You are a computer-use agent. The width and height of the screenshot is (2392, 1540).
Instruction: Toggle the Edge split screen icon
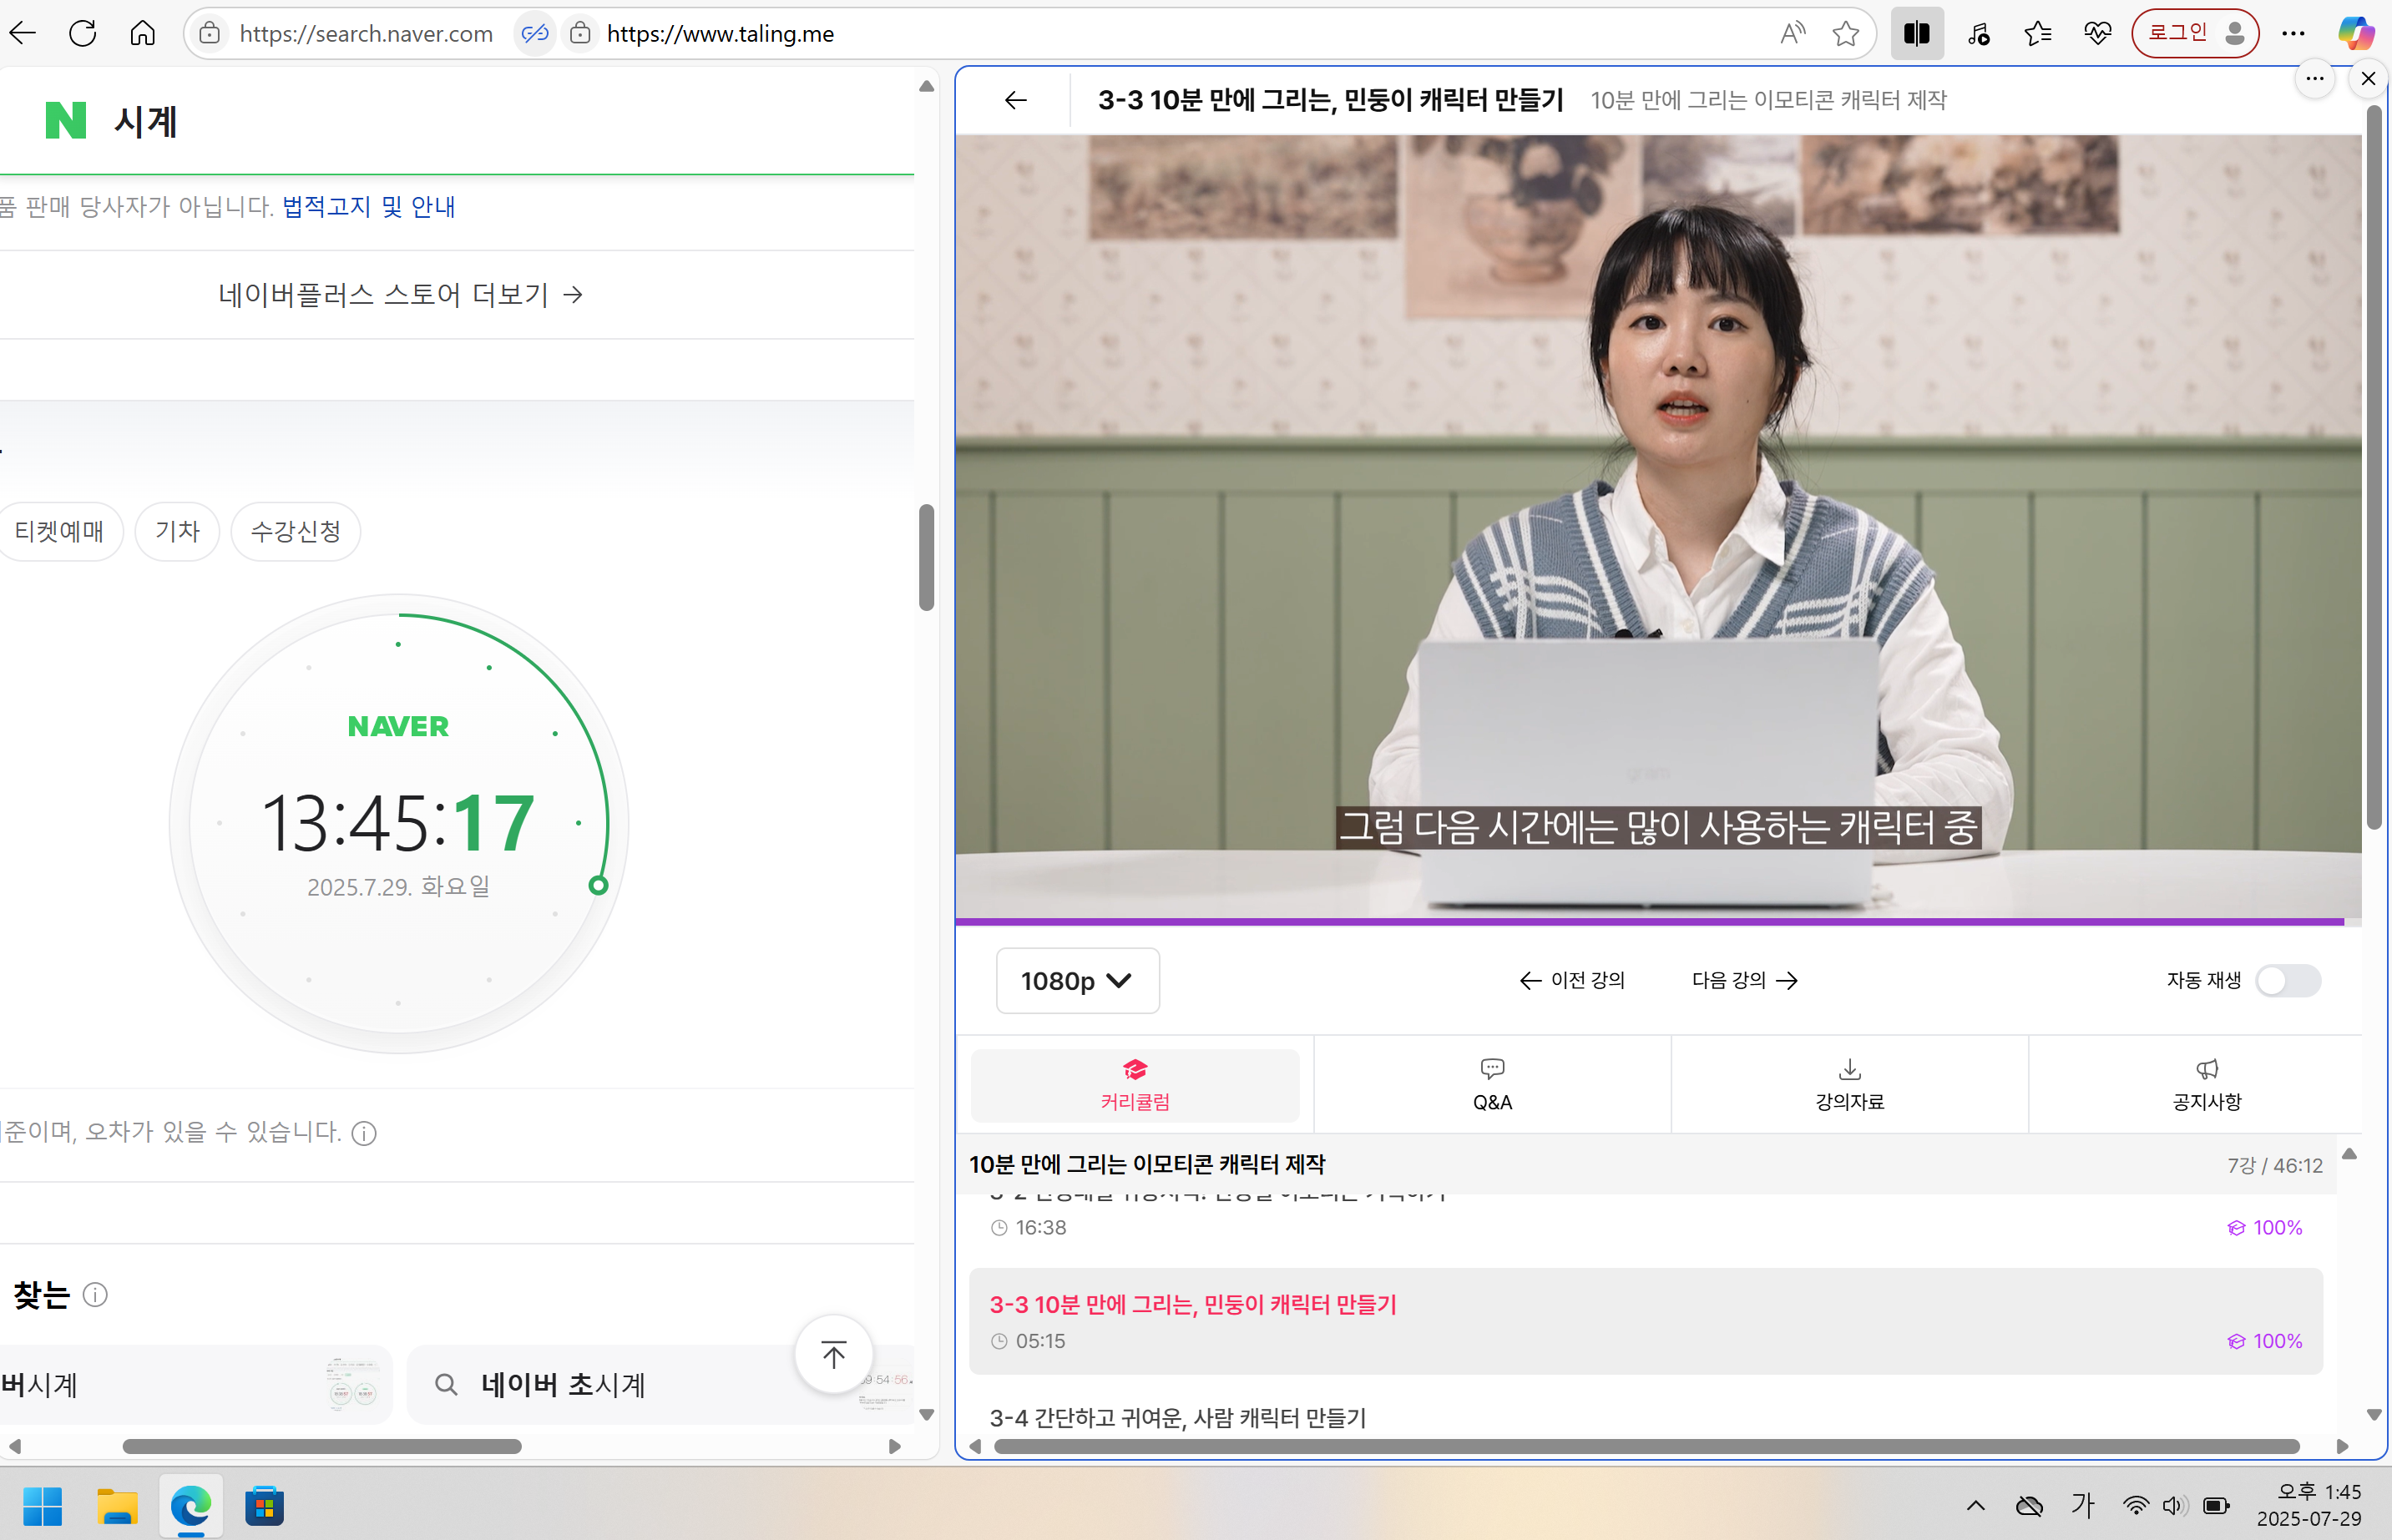coord(1916,34)
